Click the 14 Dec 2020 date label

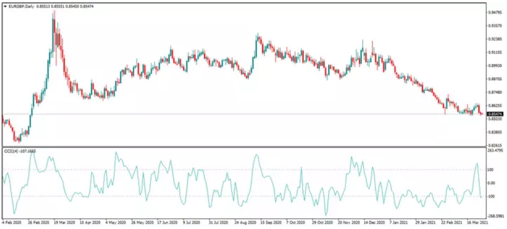tap(373, 222)
